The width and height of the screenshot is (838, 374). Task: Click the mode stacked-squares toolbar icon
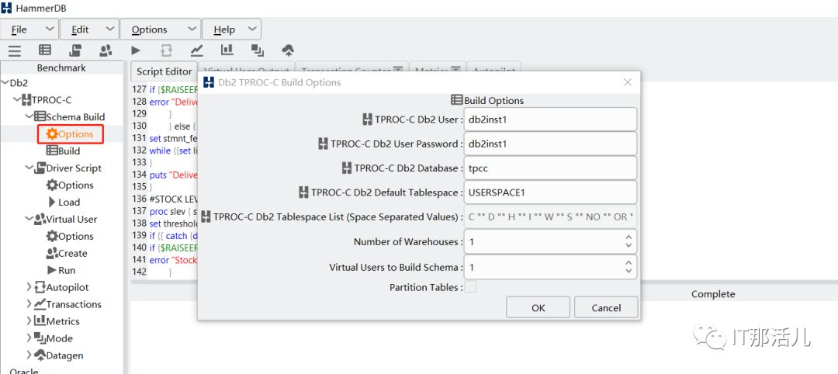coord(258,50)
